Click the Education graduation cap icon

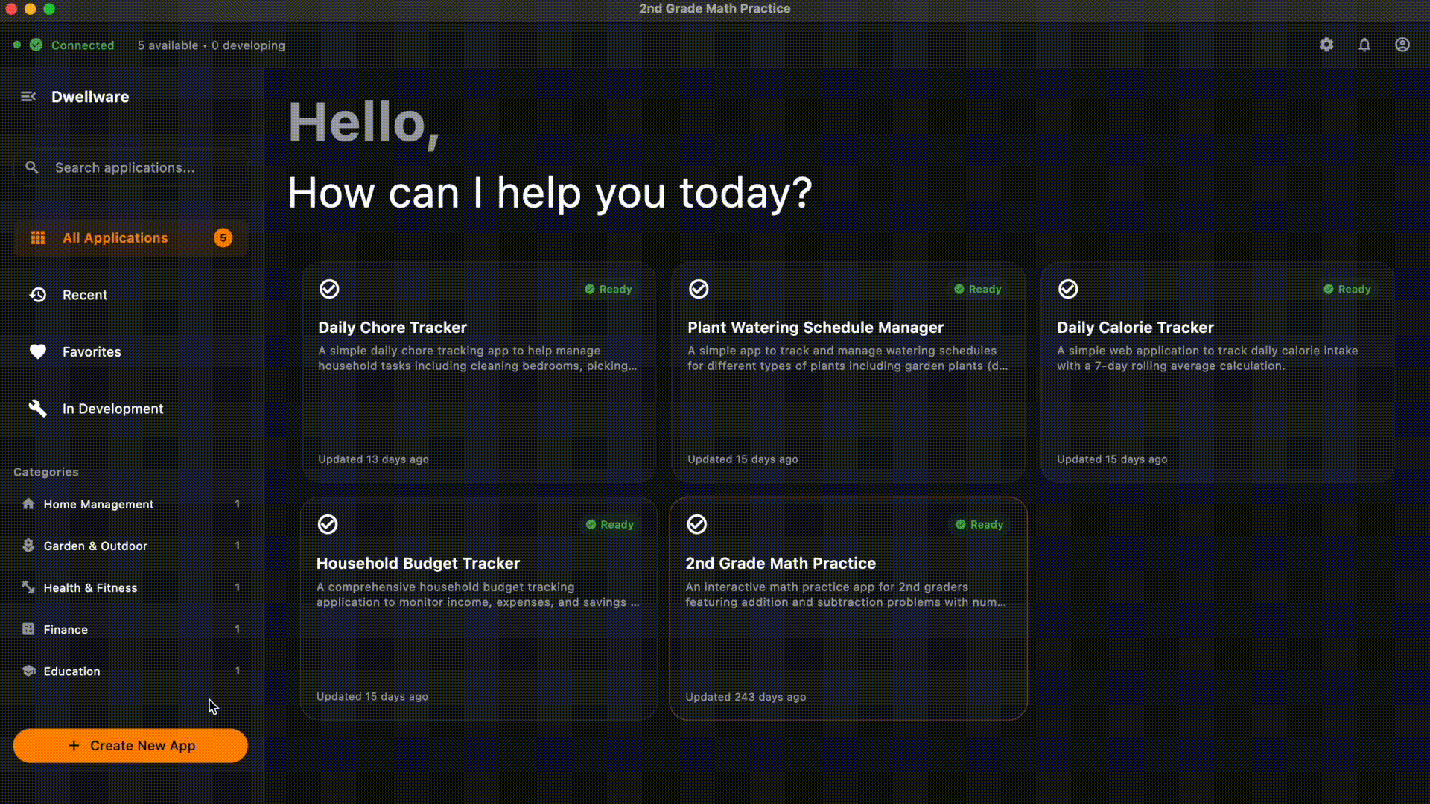click(x=28, y=671)
